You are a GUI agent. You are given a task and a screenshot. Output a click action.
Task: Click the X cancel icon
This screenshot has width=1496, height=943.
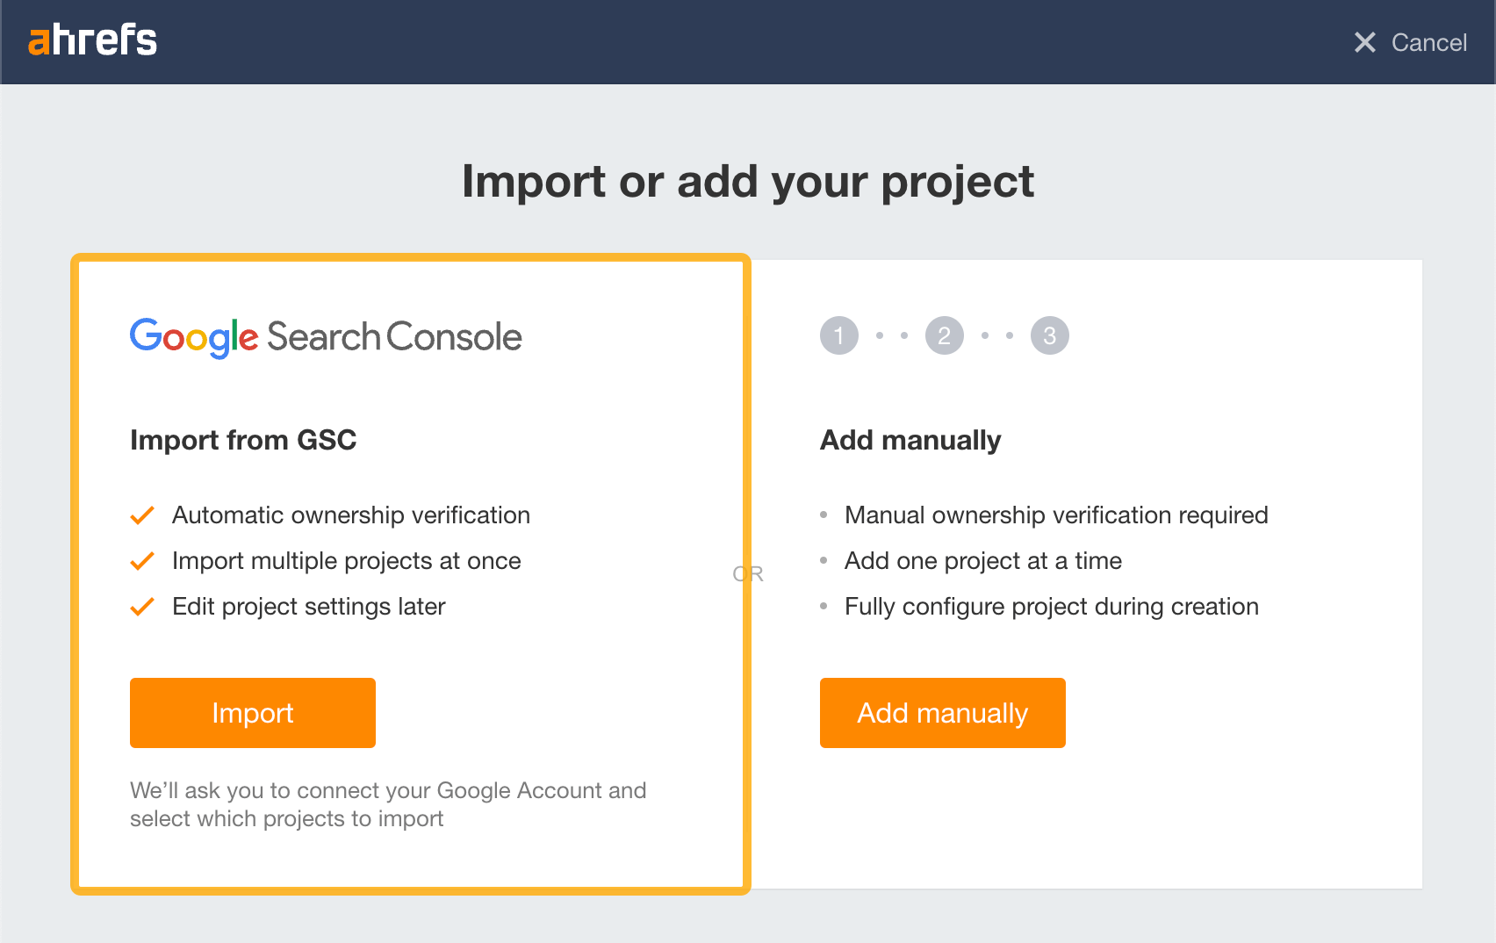coord(1364,42)
